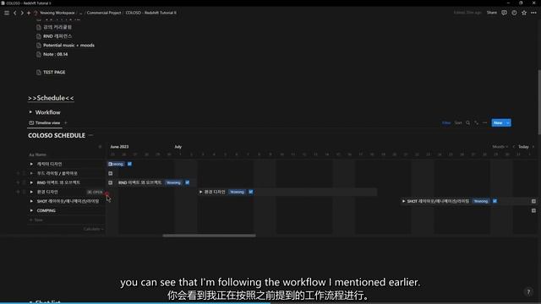Search the COLOSO SCHEDULE database
The height and width of the screenshot is (304, 541).
(467, 122)
